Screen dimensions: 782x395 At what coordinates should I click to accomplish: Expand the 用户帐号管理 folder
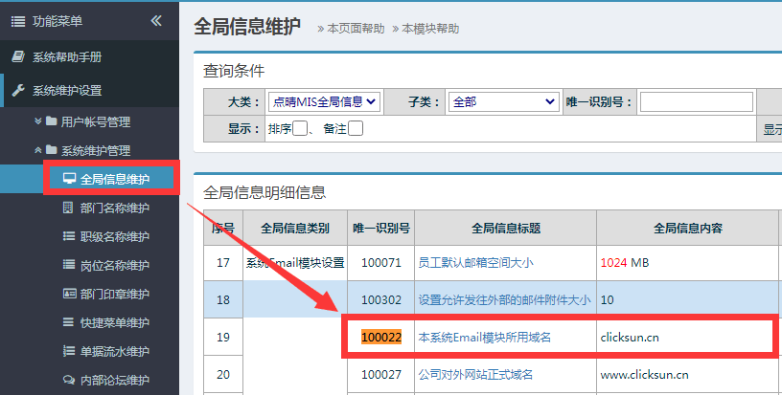click(81, 121)
